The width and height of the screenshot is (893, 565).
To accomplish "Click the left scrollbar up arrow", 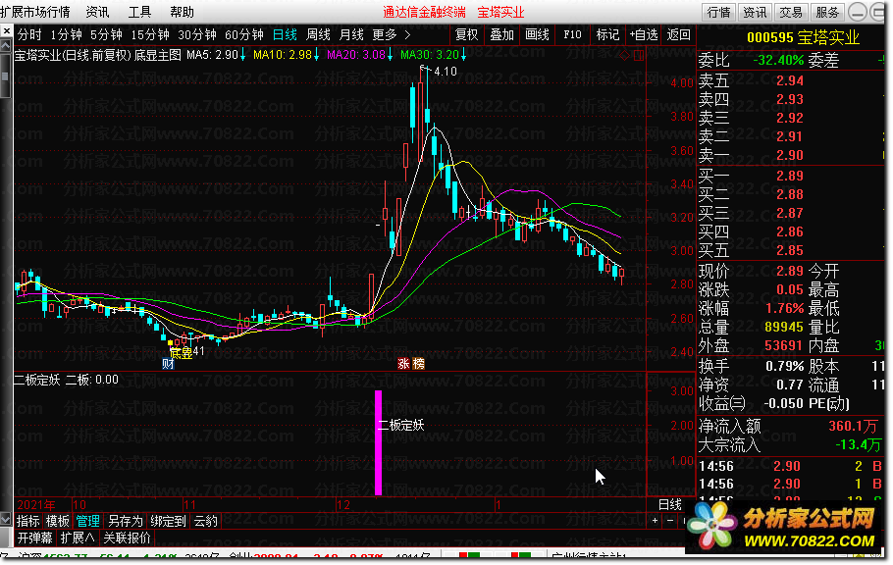I will 6,45.
